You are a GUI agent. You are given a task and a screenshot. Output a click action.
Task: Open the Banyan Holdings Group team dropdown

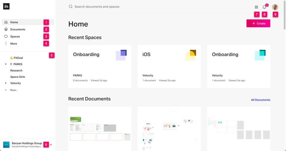pos(51,145)
